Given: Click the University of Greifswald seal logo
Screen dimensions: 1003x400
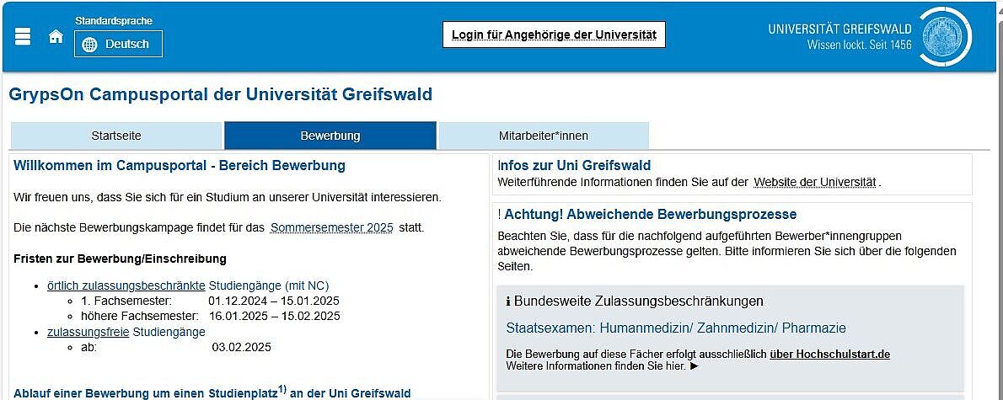Looking at the screenshot, I should (x=944, y=36).
